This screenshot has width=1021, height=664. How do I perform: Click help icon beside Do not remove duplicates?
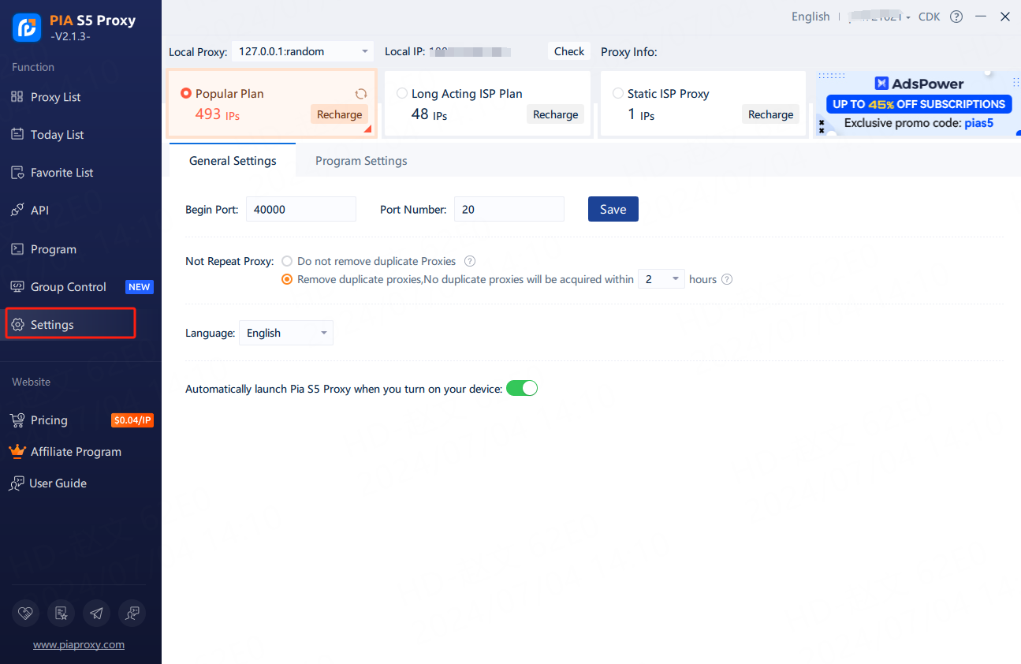tap(470, 261)
